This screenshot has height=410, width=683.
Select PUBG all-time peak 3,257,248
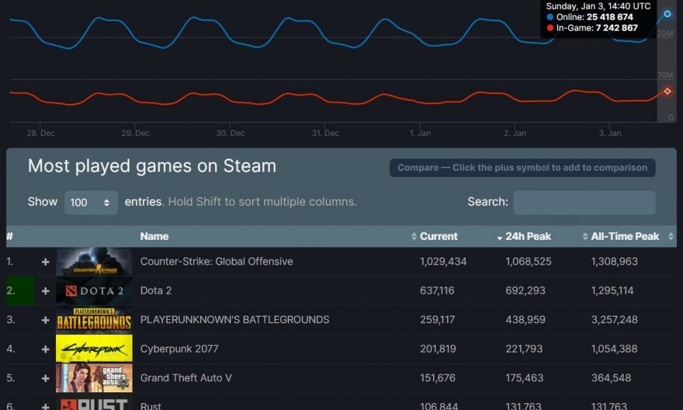pos(614,320)
